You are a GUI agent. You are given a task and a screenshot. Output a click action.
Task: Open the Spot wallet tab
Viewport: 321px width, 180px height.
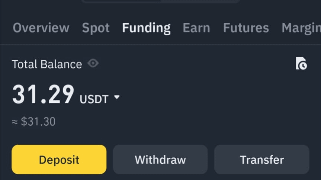[x=96, y=28]
